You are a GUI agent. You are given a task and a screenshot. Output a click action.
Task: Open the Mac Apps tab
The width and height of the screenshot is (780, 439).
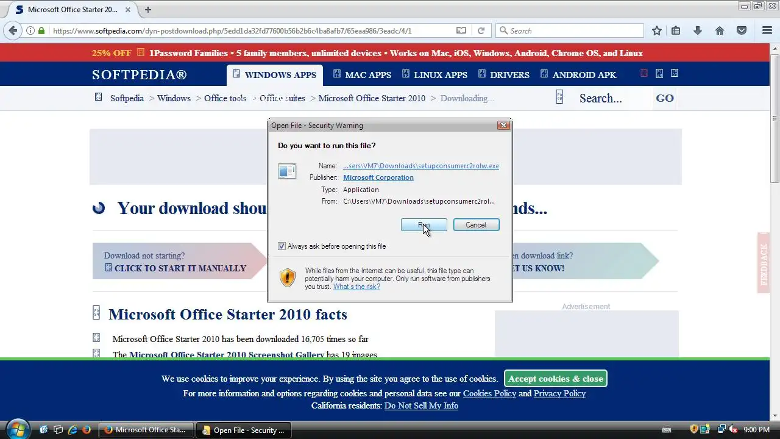tap(362, 75)
